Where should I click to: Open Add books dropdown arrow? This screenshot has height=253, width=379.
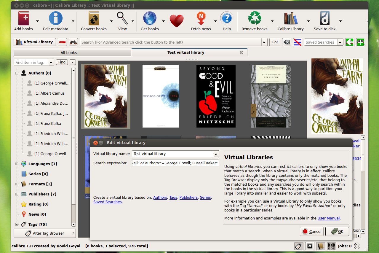(37, 21)
